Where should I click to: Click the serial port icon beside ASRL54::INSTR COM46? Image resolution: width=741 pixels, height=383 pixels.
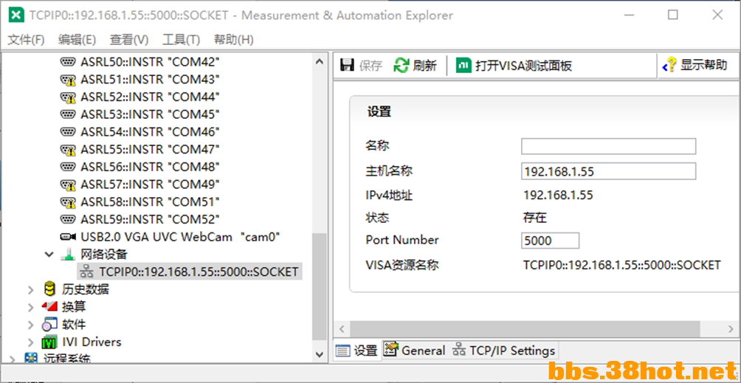point(68,132)
